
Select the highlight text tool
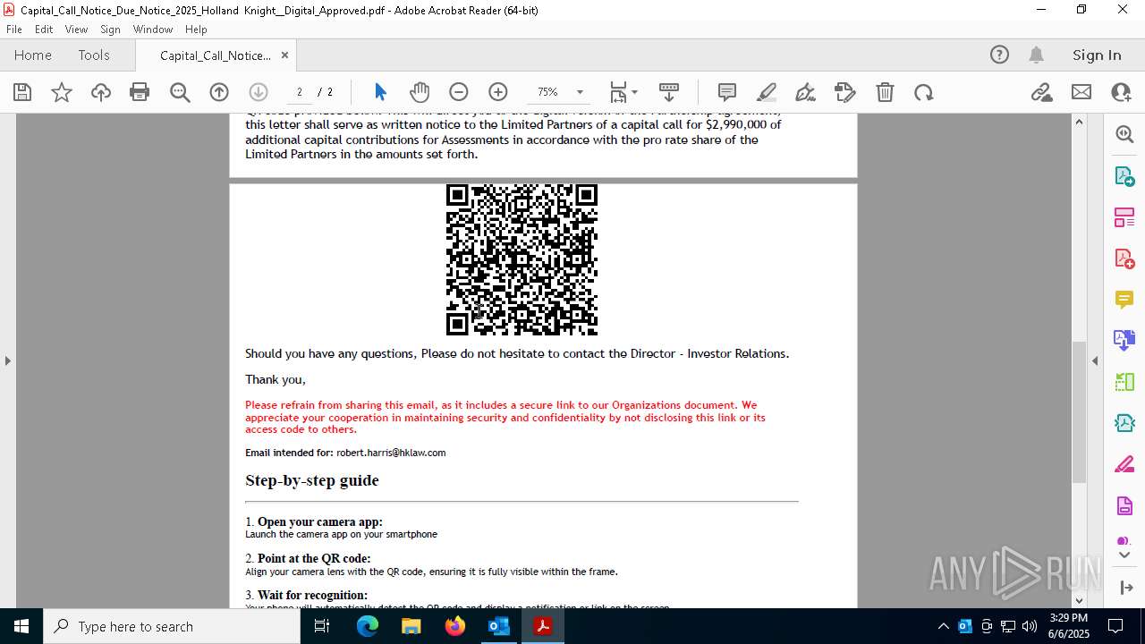click(767, 92)
